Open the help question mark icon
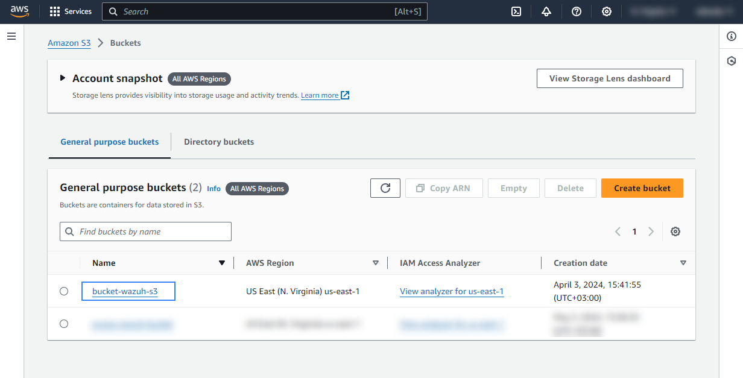Image resolution: width=743 pixels, height=378 pixels. click(577, 11)
